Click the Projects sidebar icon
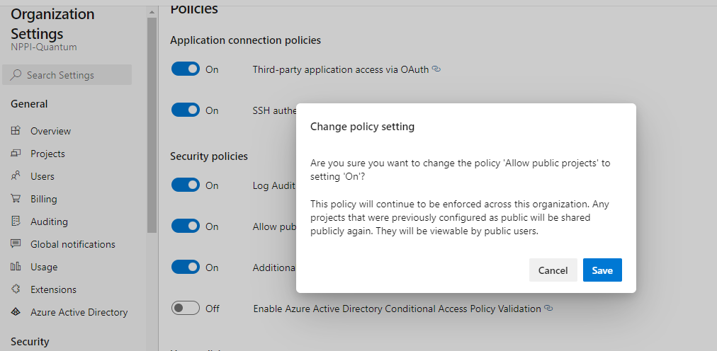The width and height of the screenshot is (717, 351). [x=16, y=154]
